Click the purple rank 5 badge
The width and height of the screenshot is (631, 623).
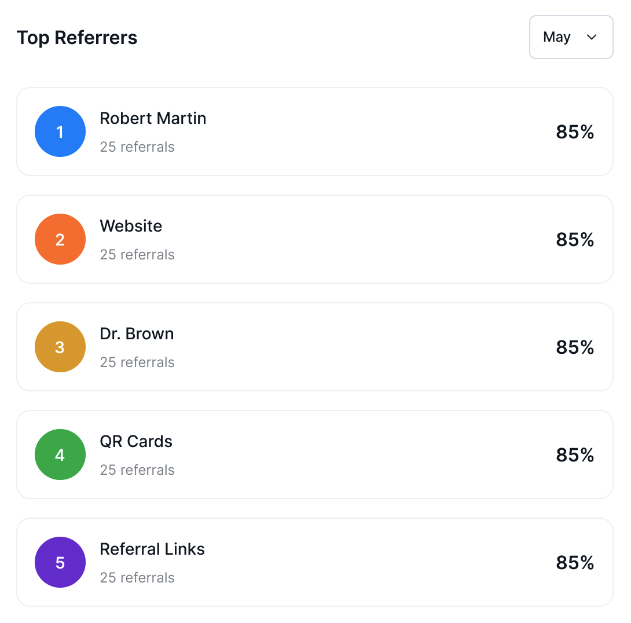coord(60,562)
